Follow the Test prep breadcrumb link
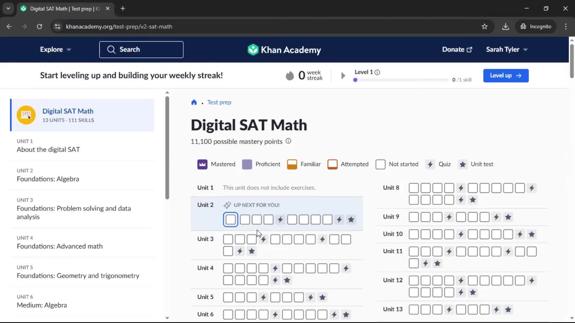Image resolution: width=575 pixels, height=323 pixels. [x=219, y=102]
